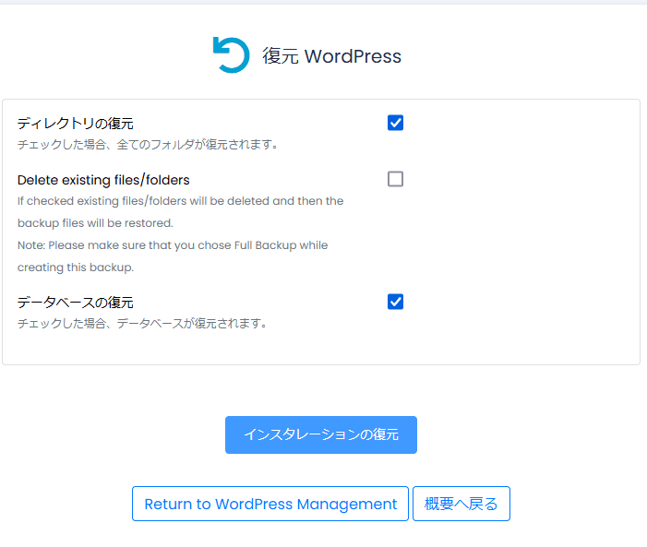Enable Delete existing files/folders checkbox

(395, 179)
